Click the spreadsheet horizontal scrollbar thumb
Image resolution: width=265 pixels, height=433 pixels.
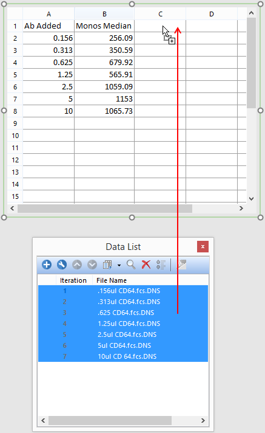point(105,209)
